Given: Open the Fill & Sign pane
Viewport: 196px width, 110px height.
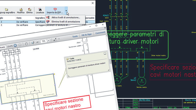Looking at the screenshot, I should (86, 35).
